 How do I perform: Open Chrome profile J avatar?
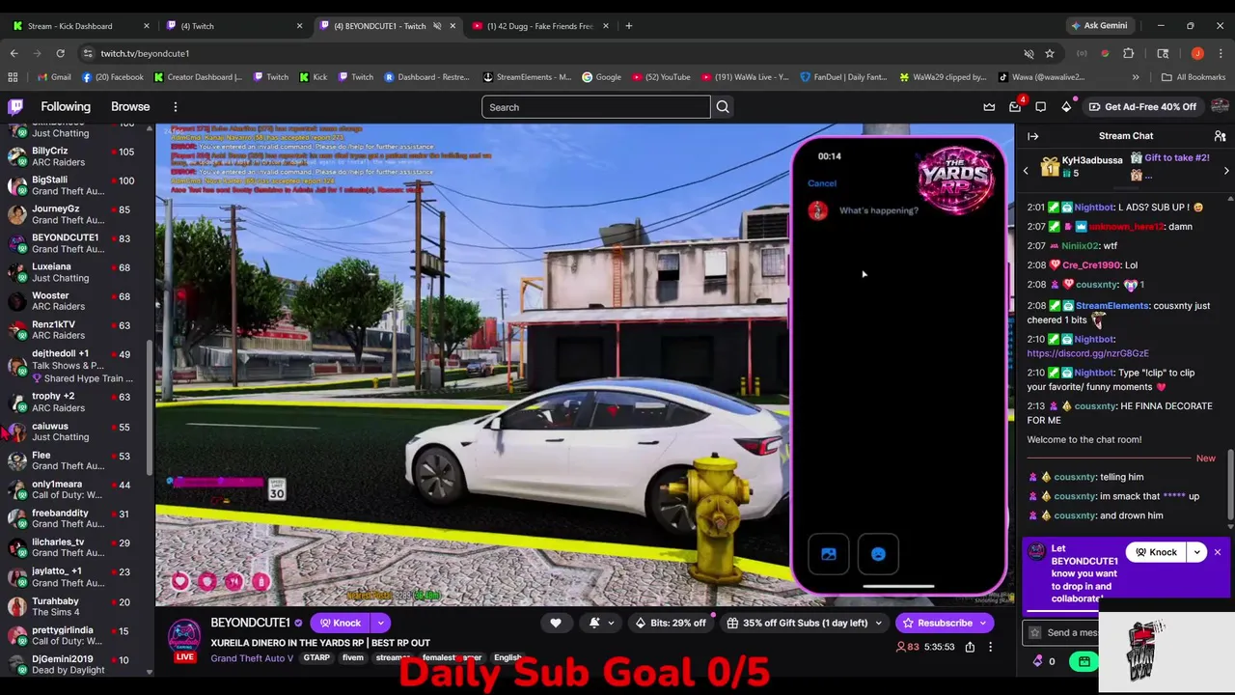(1197, 53)
